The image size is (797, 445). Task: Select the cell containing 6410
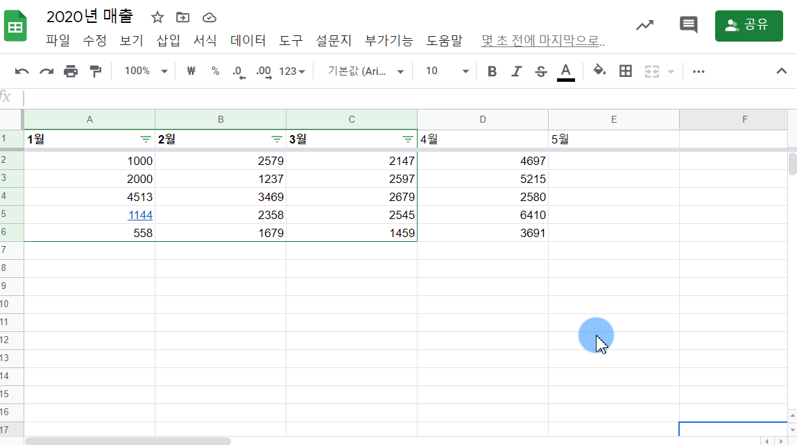pyautogui.click(x=483, y=215)
